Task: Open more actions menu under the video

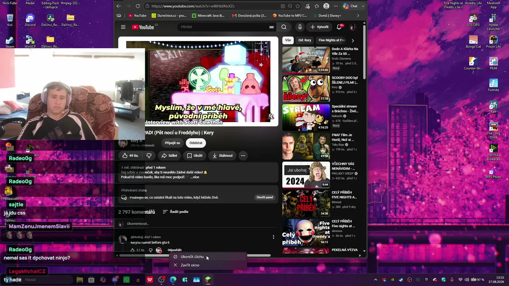Action: [243, 156]
